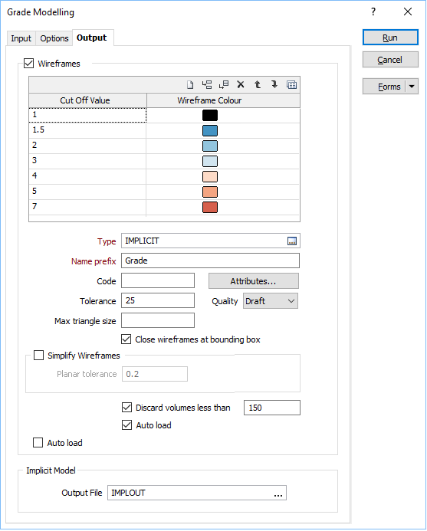Image resolution: width=427 pixels, height=531 pixels.
Task: Click the black colour swatch for cutoff 1
Action: point(210,116)
